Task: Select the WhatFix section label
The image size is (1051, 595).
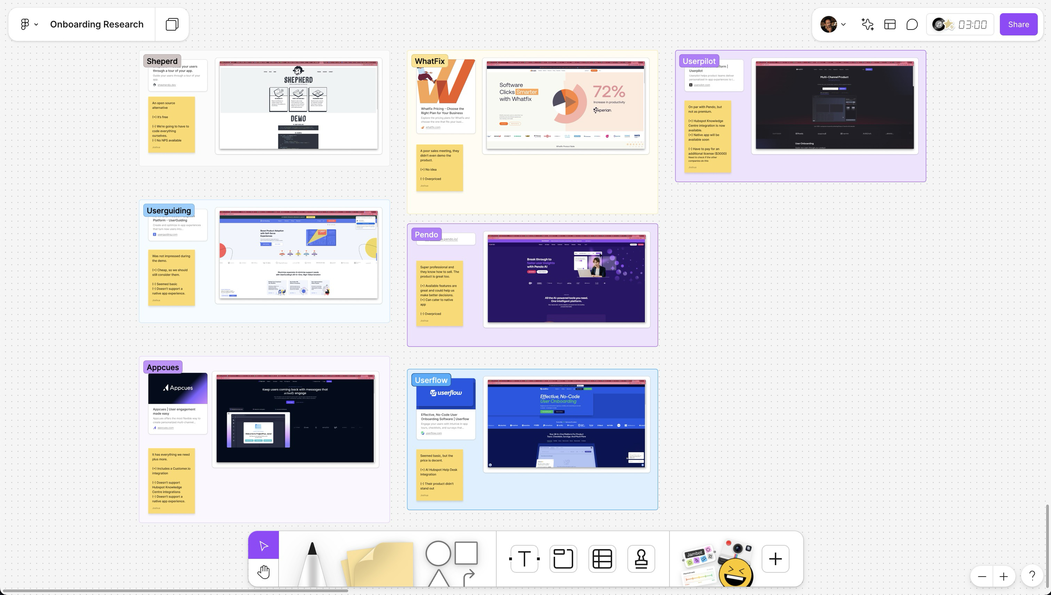Action: [x=430, y=61]
